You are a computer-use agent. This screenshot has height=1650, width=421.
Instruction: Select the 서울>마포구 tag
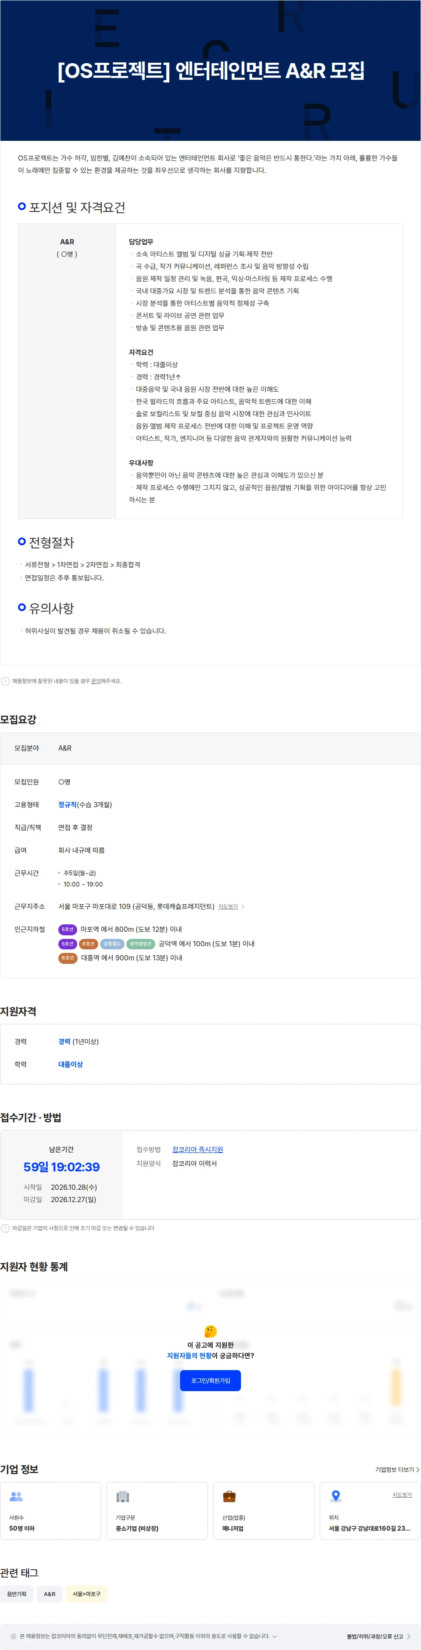click(x=86, y=1594)
